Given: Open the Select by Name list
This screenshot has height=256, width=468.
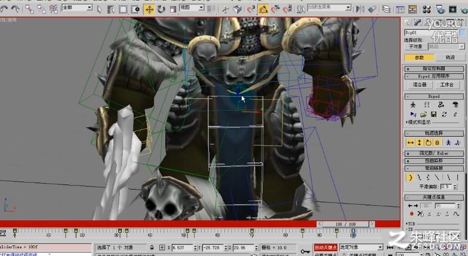Looking at the screenshot, I should click(111, 10).
